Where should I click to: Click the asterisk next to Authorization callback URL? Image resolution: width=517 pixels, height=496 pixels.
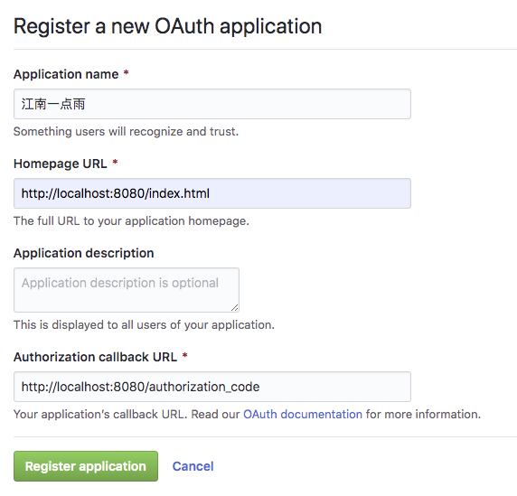pos(185,356)
